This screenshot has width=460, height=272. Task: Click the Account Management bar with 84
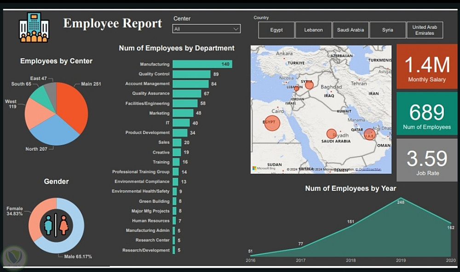point(190,84)
